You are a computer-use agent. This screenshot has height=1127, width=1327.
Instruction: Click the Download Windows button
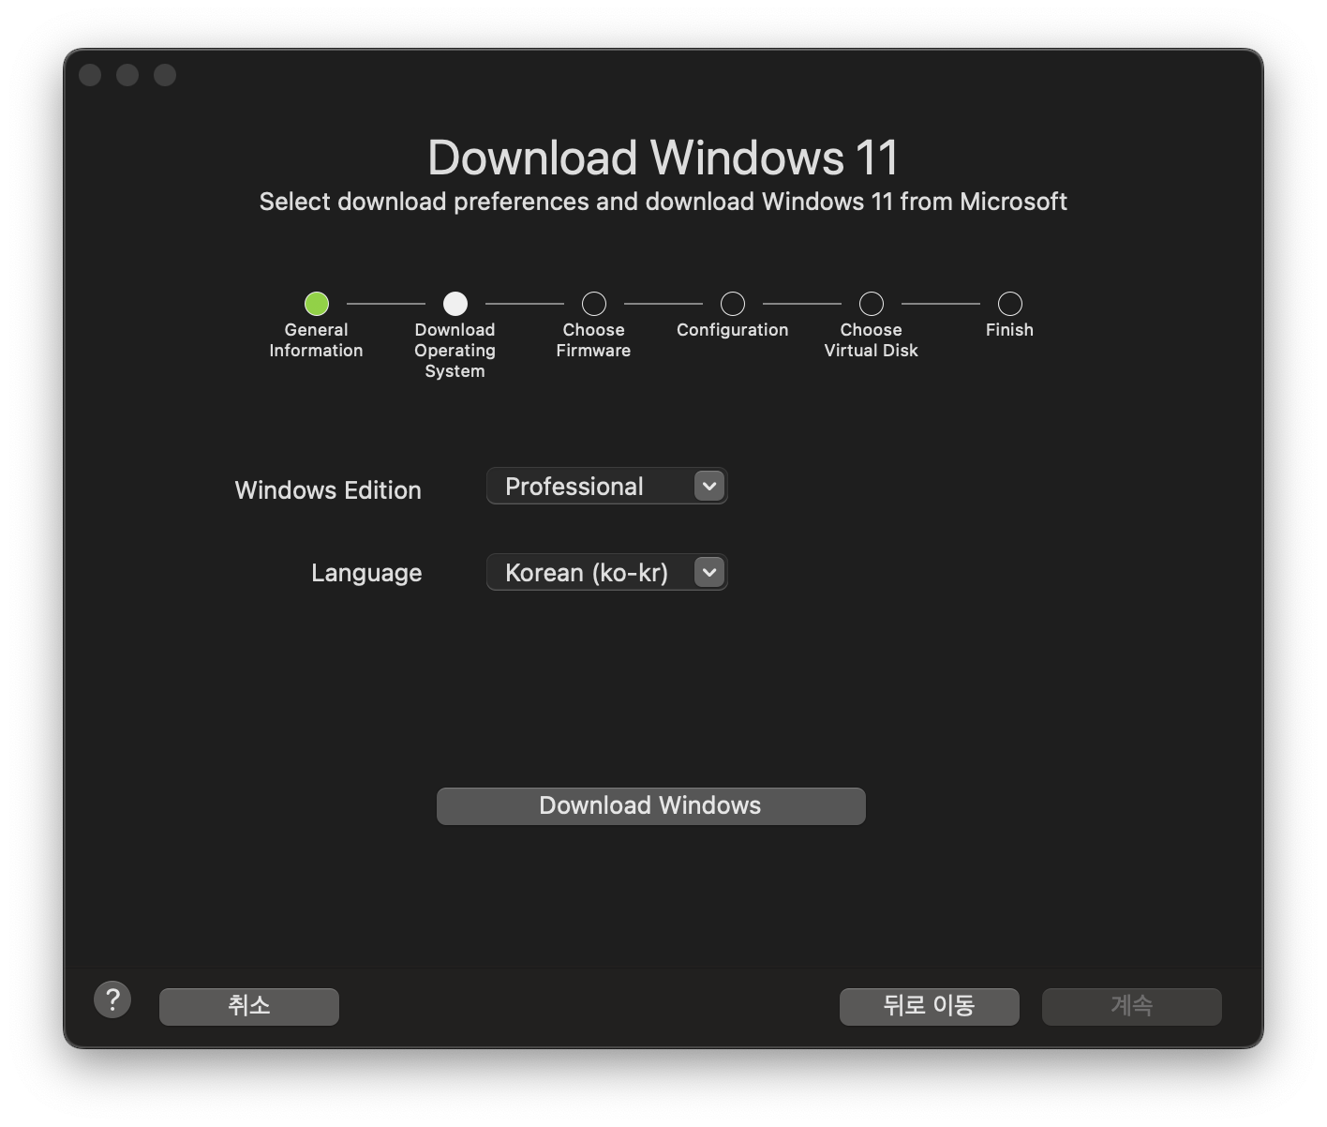pos(650,806)
